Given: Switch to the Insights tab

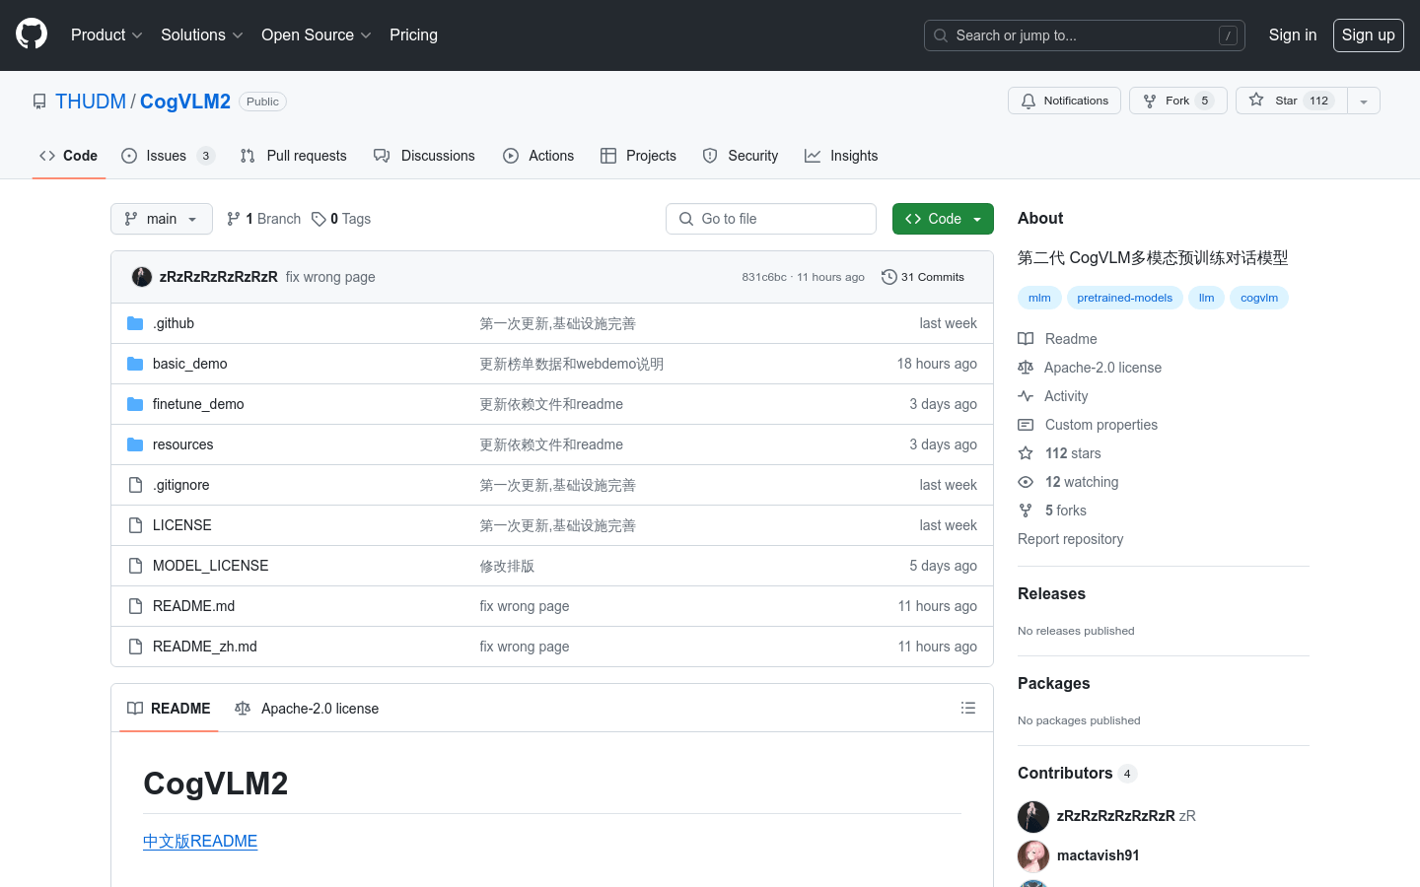Looking at the screenshot, I should tap(841, 156).
